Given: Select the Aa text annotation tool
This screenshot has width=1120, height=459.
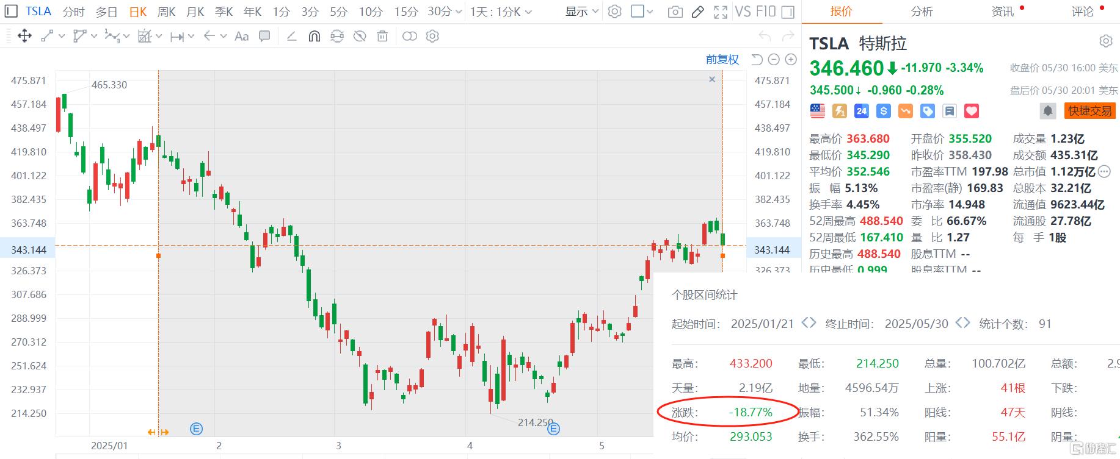Looking at the screenshot, I should pyautogui.click(x=242, y=36).
